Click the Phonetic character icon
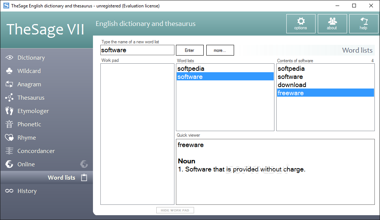The width and height of the screenshot is (380, 220). pos(9,124)
